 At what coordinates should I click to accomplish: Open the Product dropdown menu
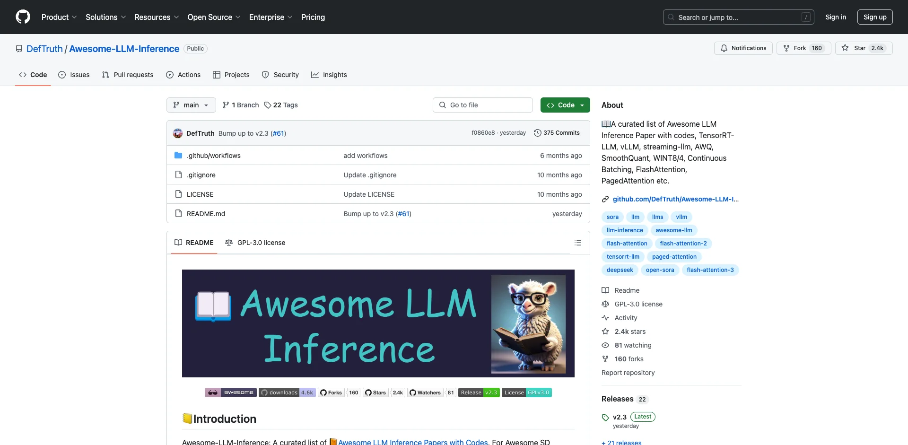(59, 17)
